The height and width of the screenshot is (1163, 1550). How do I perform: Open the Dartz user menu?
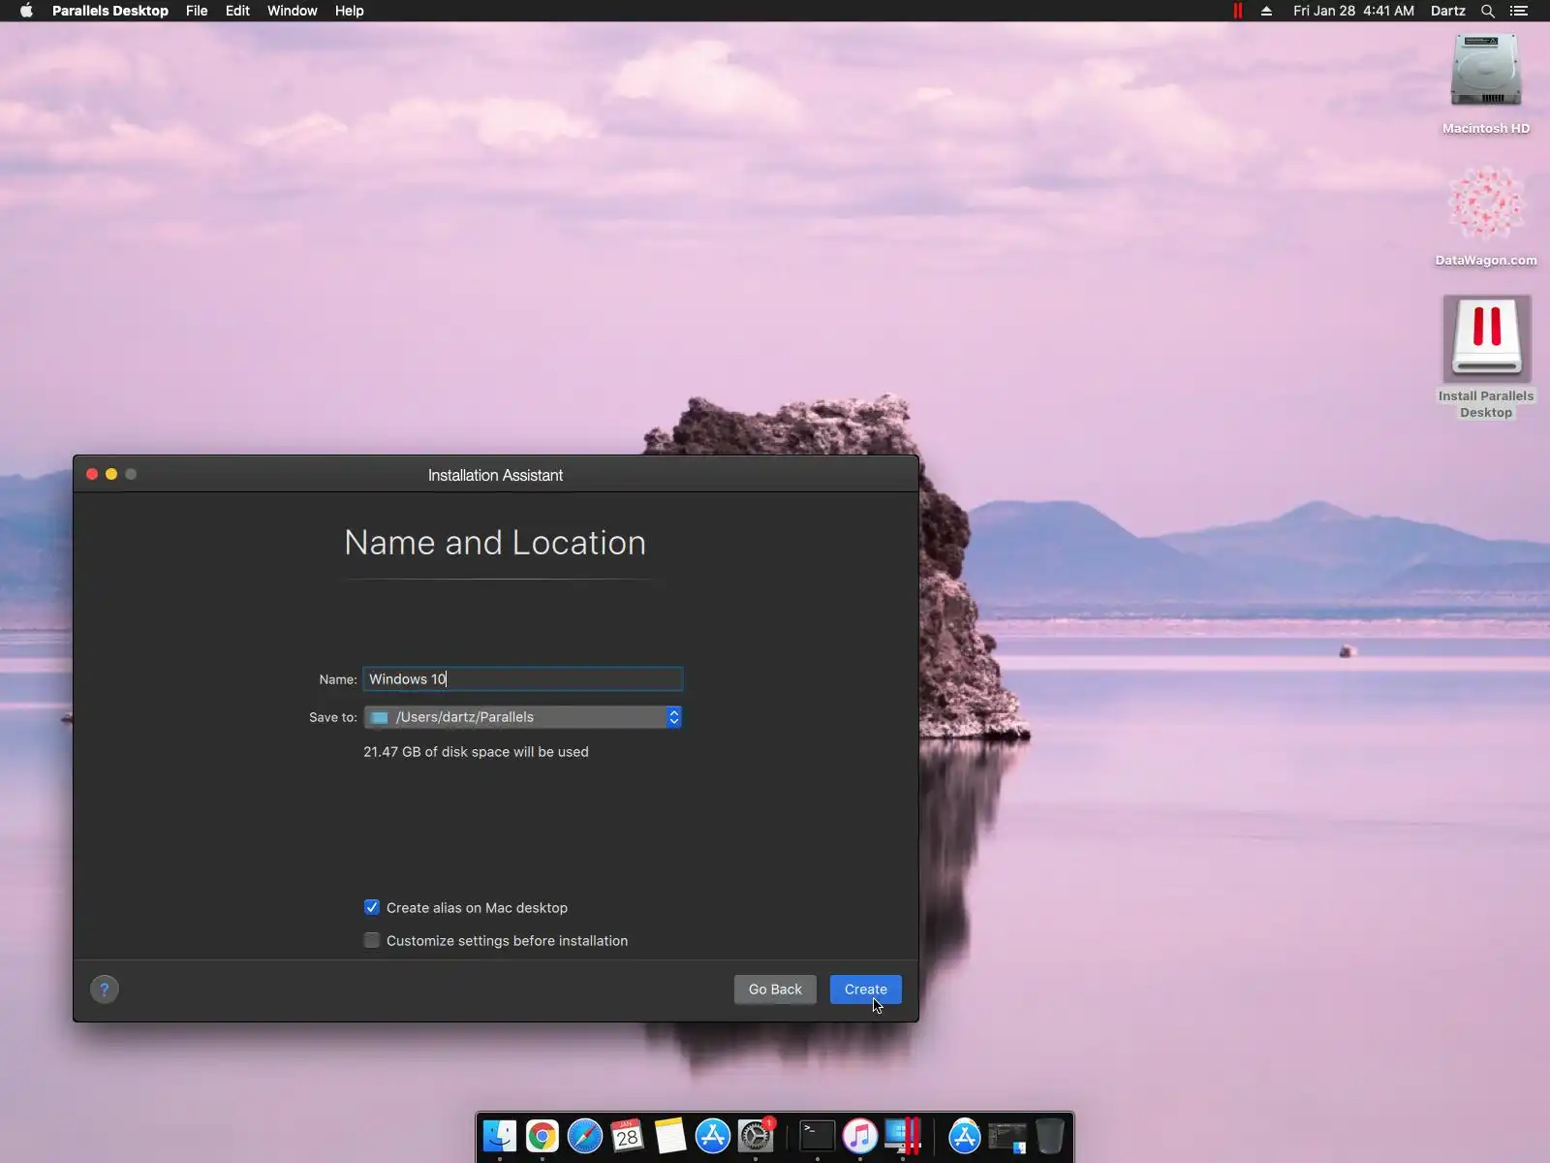[x=1448, y=11]
